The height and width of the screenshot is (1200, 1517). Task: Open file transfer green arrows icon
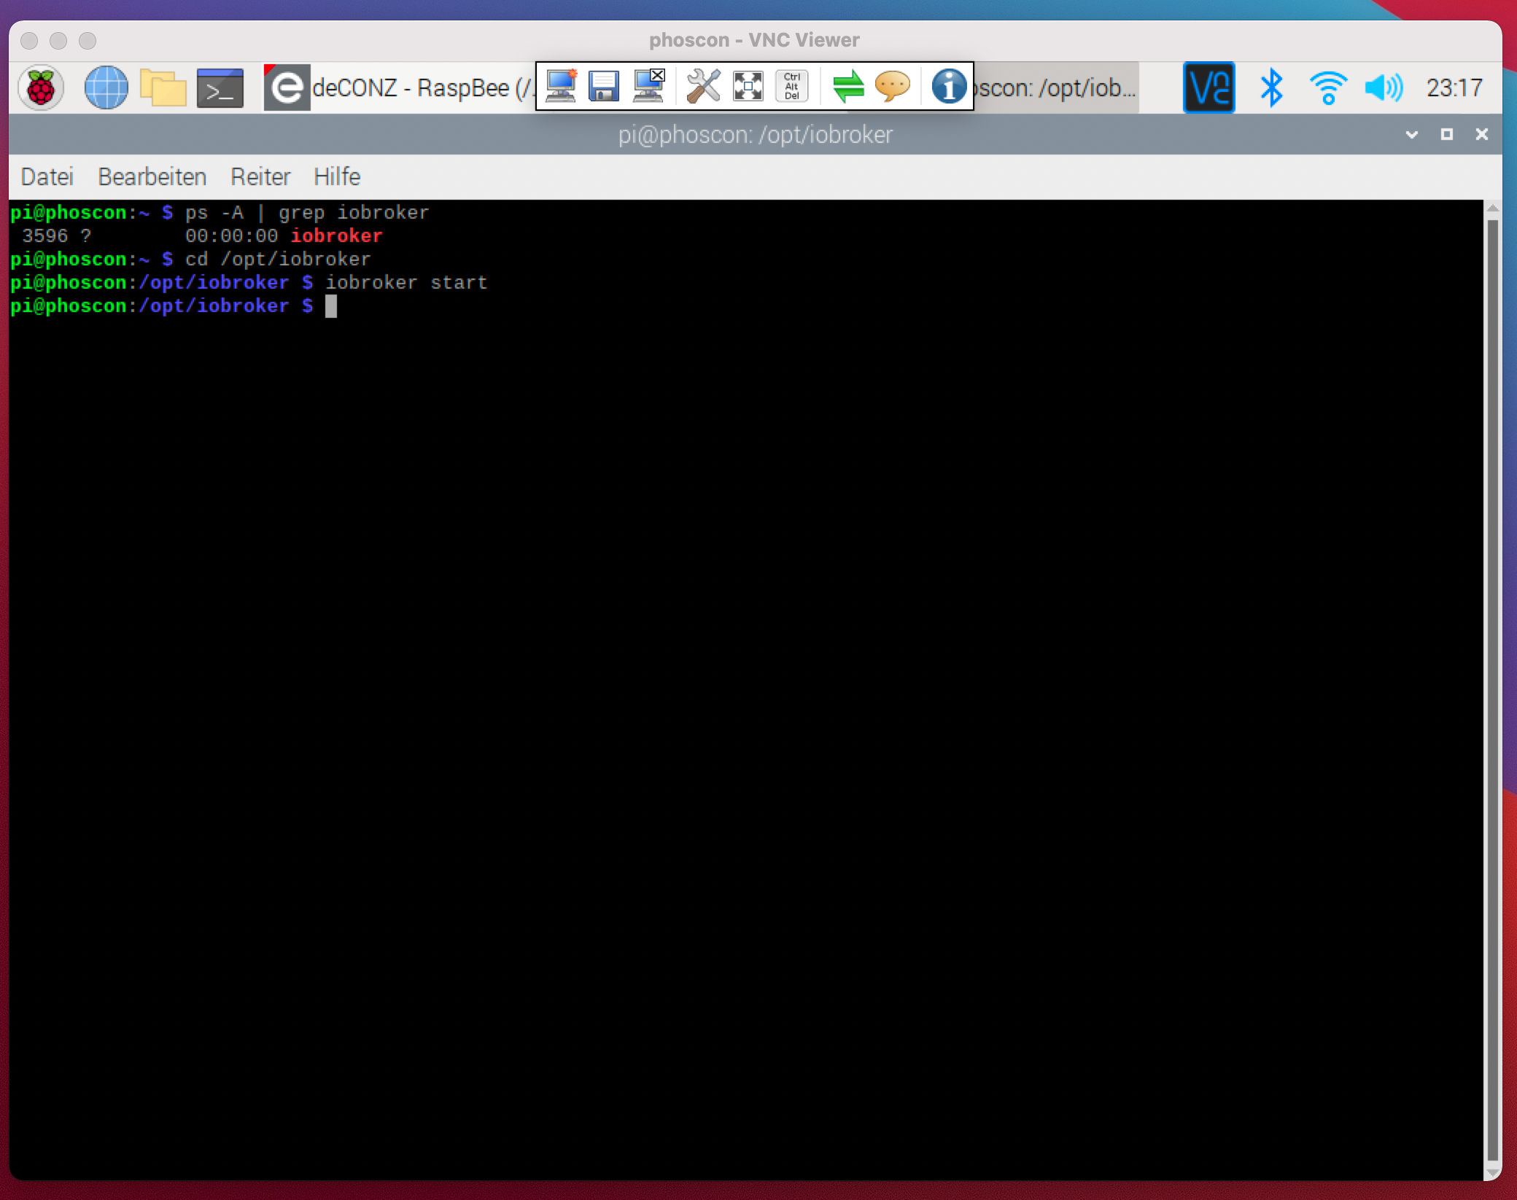847,87
